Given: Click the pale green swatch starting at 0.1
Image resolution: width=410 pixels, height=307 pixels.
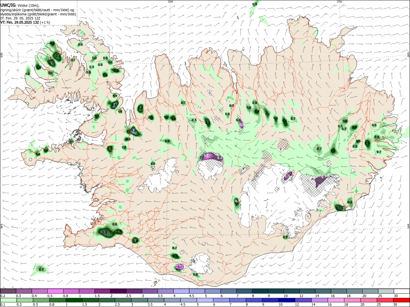Looking at the screenshot, I should click(x=9, y=300).
